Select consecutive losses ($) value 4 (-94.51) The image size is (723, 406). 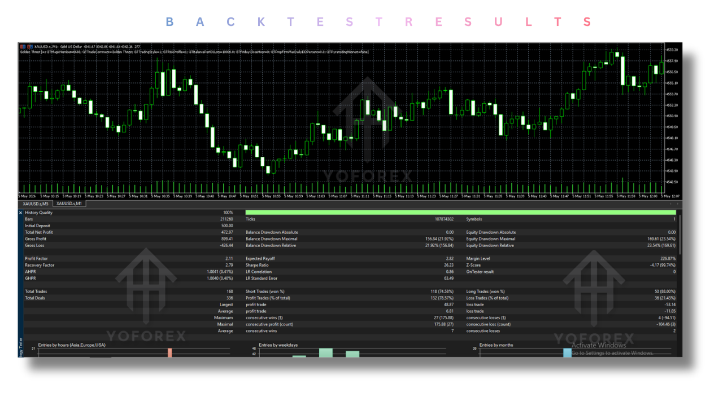pos(666,318)
